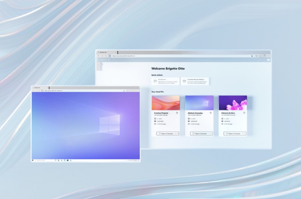Viewport: 301px width, 199px height.
Task: Click the Take the tour quick action
Action: coord(166,81)
